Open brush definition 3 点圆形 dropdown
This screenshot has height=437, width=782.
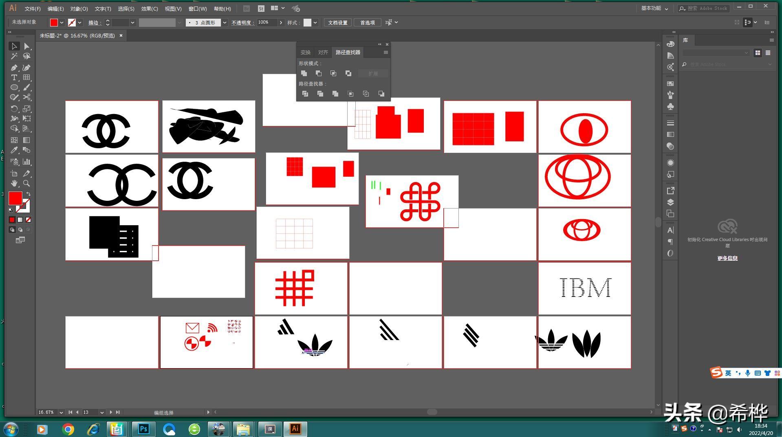(x=225, y=23)
